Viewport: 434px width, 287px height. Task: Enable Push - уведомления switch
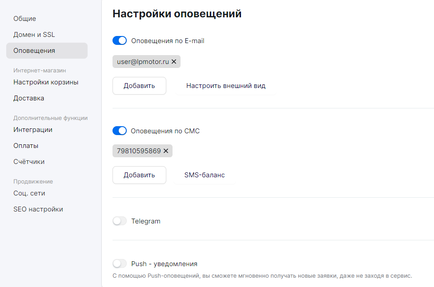[x=120, y=263]
